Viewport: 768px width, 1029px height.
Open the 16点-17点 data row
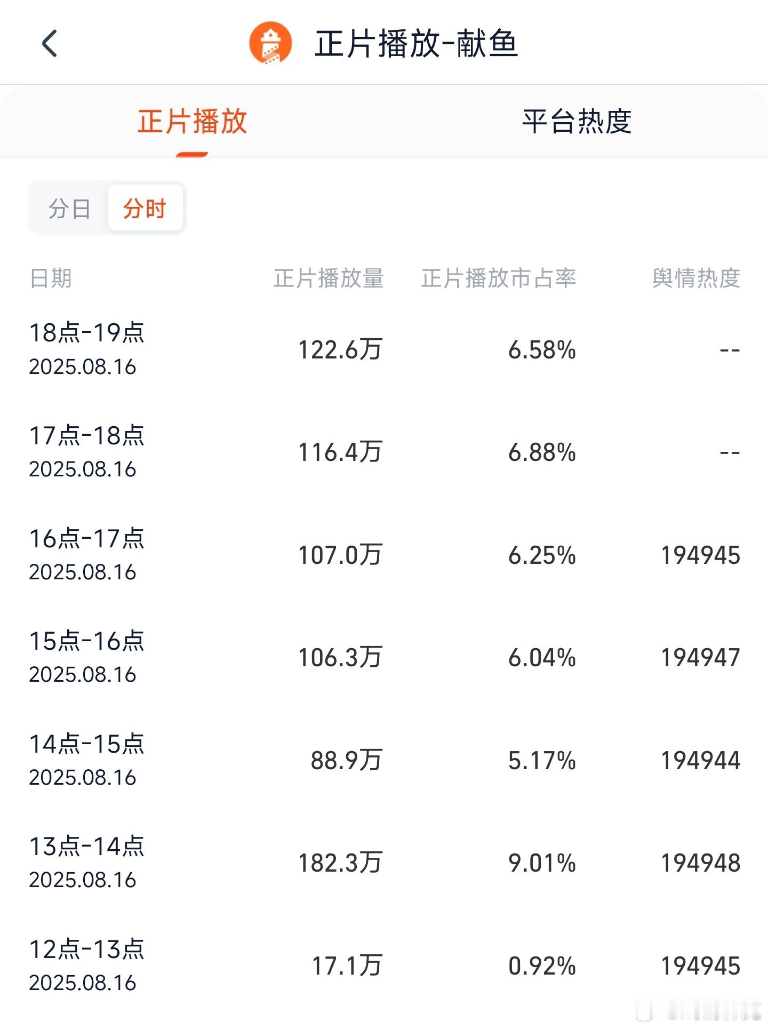(x=384, y=555)
